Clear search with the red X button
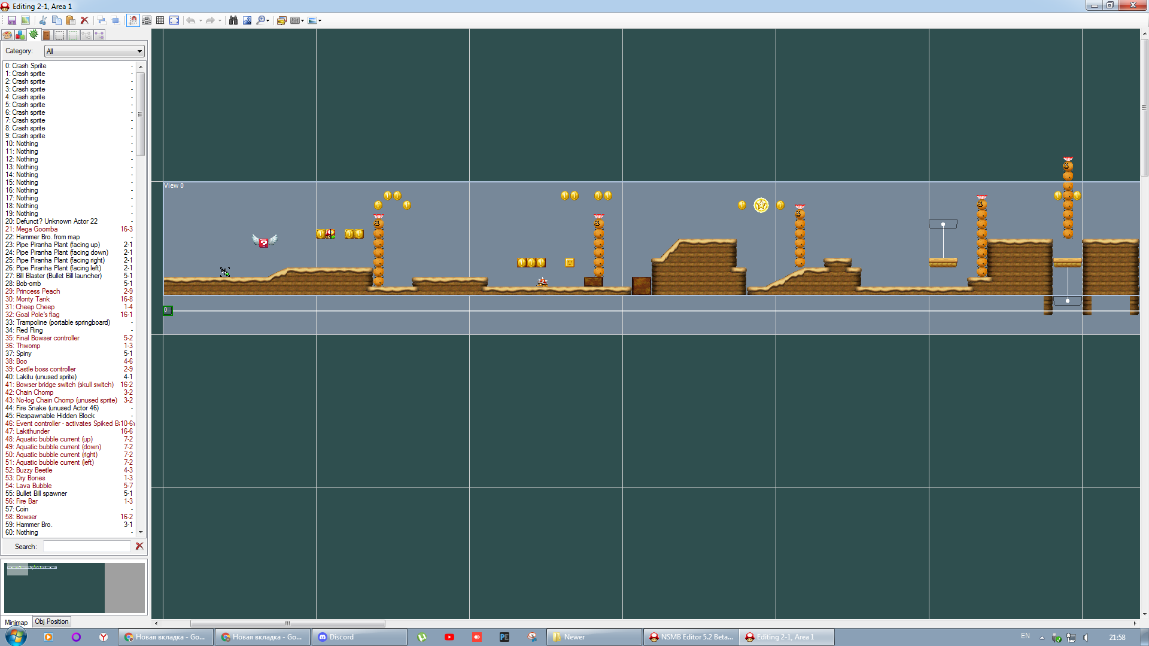The height and width of the screenshot is (646, 1149). tap(139, 546)
